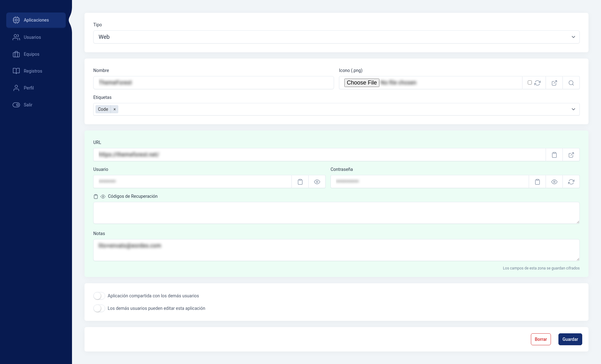Refresh the icon via the reload arrows

(537, 83)
